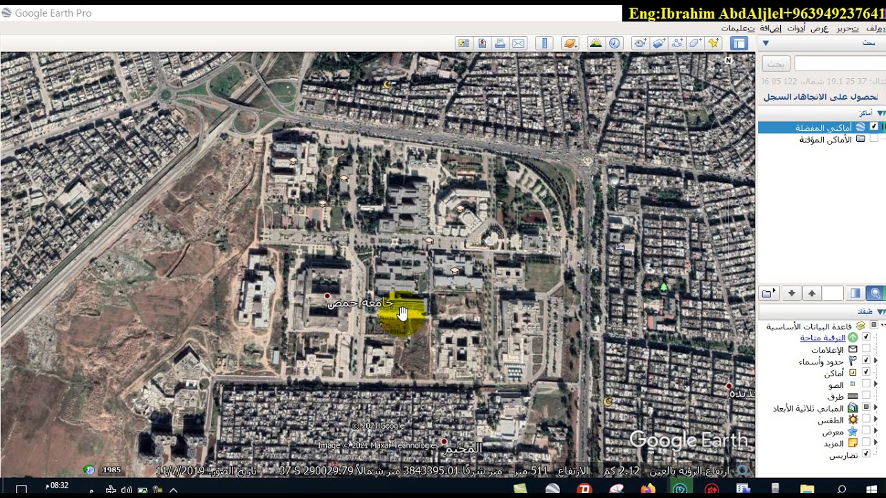Click the الترقية متاحة upgrade link
This screenshot has height=498, width=886.
pyautogui.click(x=823, y=338)
